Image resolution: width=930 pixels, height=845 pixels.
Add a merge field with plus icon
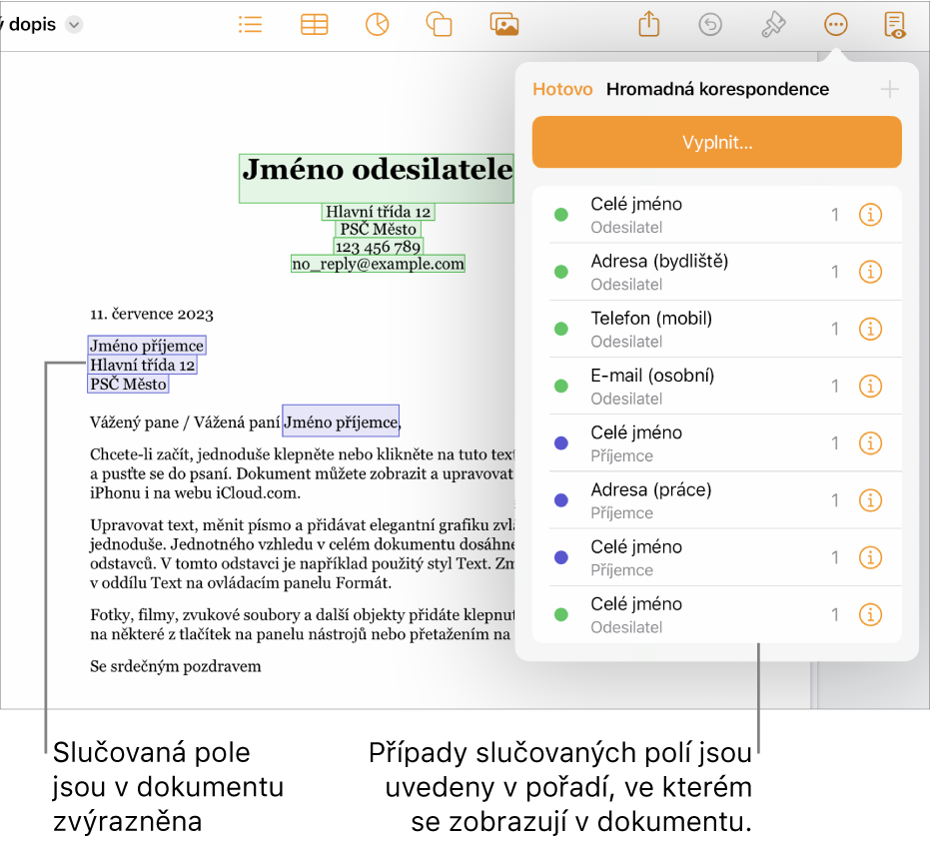889,90
